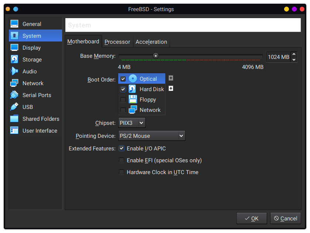
Task: Click the Audio label in sidebar
Action: click(x=30, y=71)
